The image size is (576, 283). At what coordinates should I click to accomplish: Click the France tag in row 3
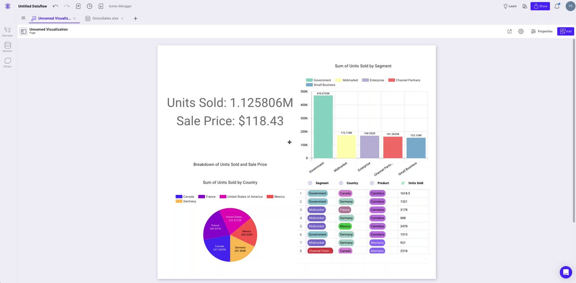pos(345,210)
